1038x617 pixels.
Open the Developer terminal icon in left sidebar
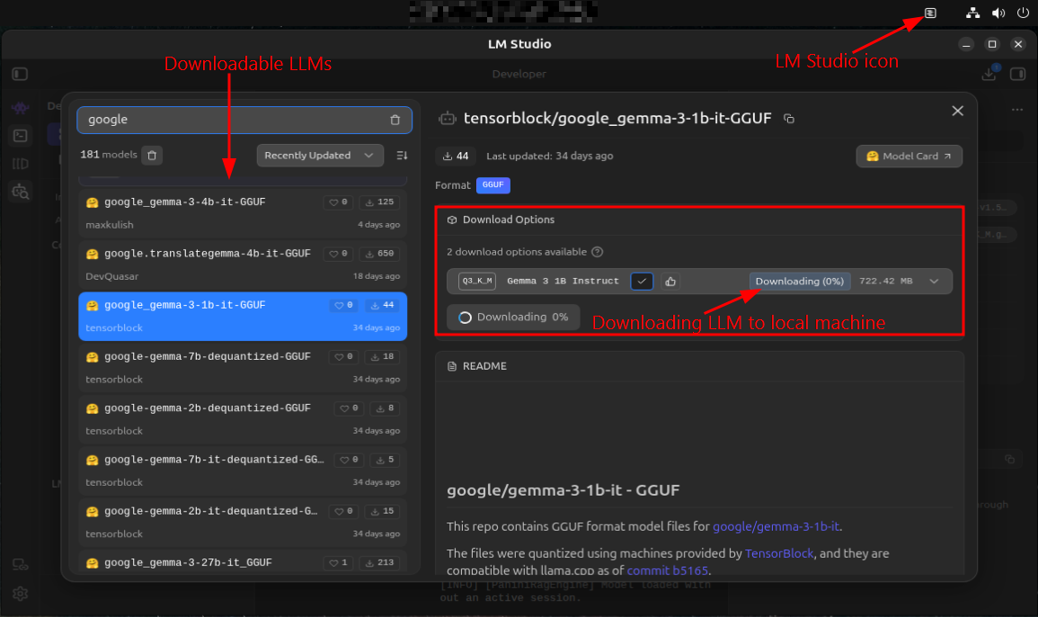(x=21, y=136)
